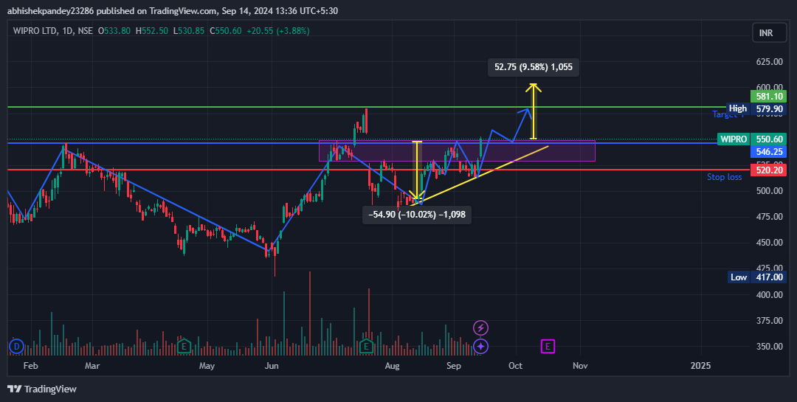The height and width of the screenshot is (402, 797).
Task: Click the 500.00 price axis label
Action: click(x=768, y=191)
